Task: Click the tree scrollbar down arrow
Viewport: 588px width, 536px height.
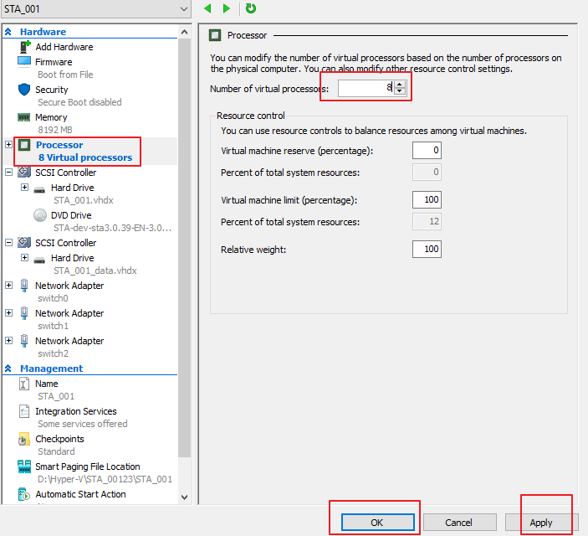Action: click(184, 497)
